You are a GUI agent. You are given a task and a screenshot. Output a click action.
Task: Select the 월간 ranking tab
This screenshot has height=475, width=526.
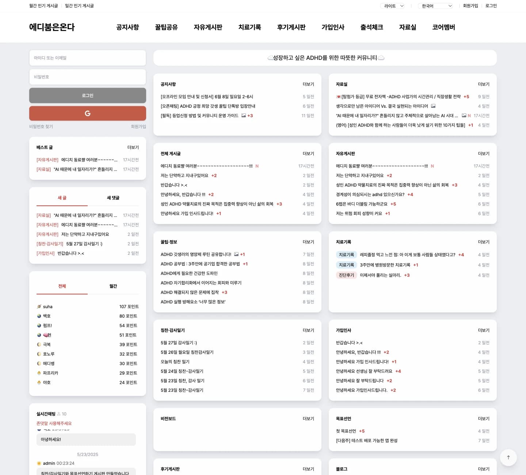tap(113, 286)
